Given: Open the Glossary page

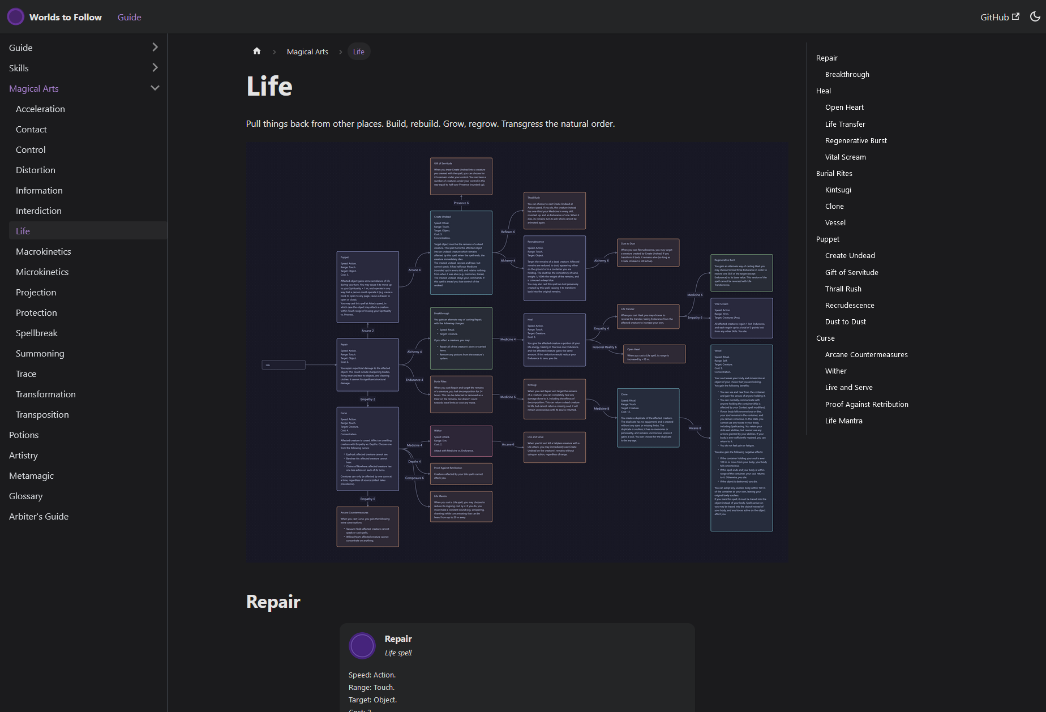Looking at the screenshot, I should pyautogui.click(x=25, y=496).
